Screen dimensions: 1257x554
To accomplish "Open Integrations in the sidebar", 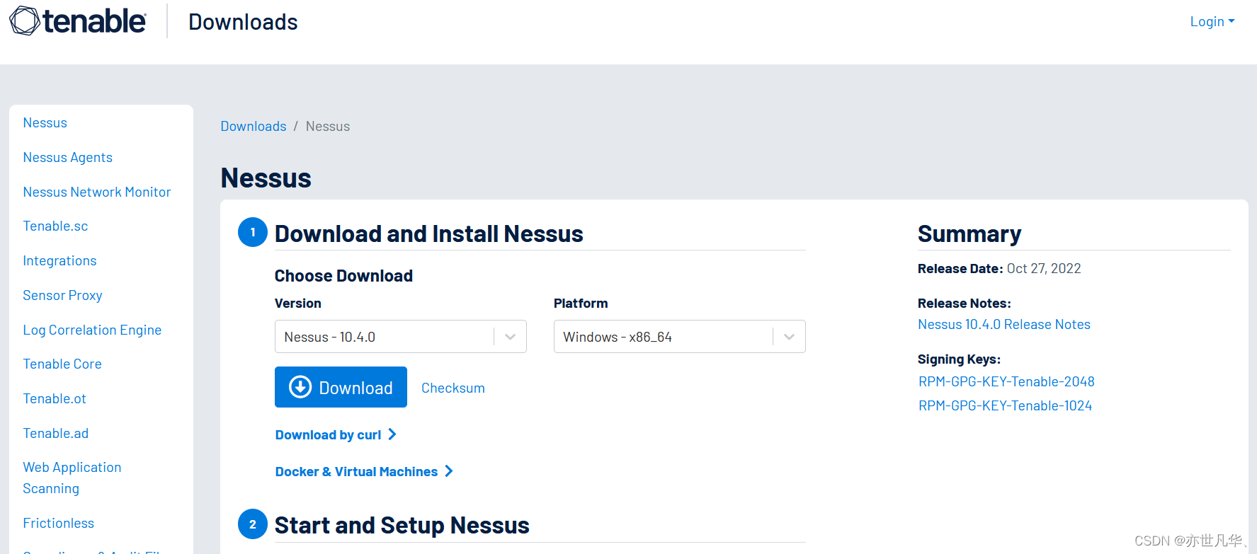I will click(x=59, y=261).
